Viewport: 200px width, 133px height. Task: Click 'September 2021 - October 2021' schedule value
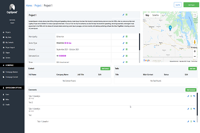click(x=68, y=49)
